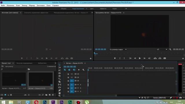The width and height of the screenshot is (185, 104).
Task: Step forward one frame in program monitor
Action: point(145,58)
